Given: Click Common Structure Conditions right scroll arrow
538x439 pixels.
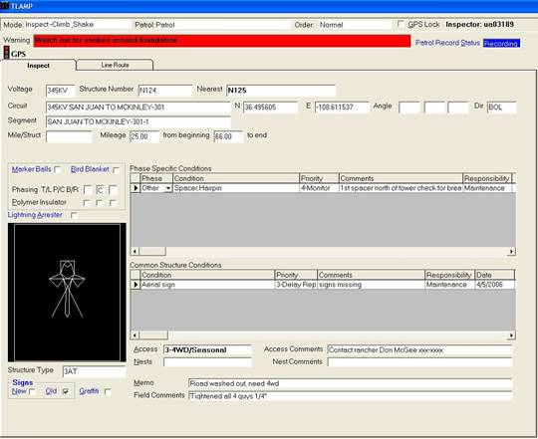Looking at the screenshot, I should 511,334.
